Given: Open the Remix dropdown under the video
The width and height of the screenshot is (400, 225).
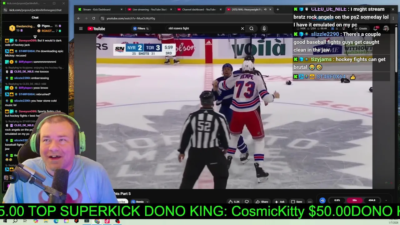Looking at the screenshot, I should (x=140, y=202).
